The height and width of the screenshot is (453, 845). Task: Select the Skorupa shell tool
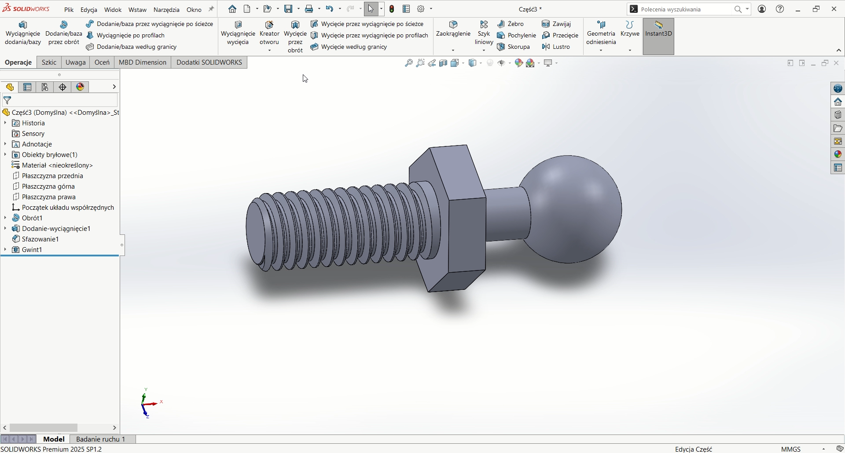514,47
